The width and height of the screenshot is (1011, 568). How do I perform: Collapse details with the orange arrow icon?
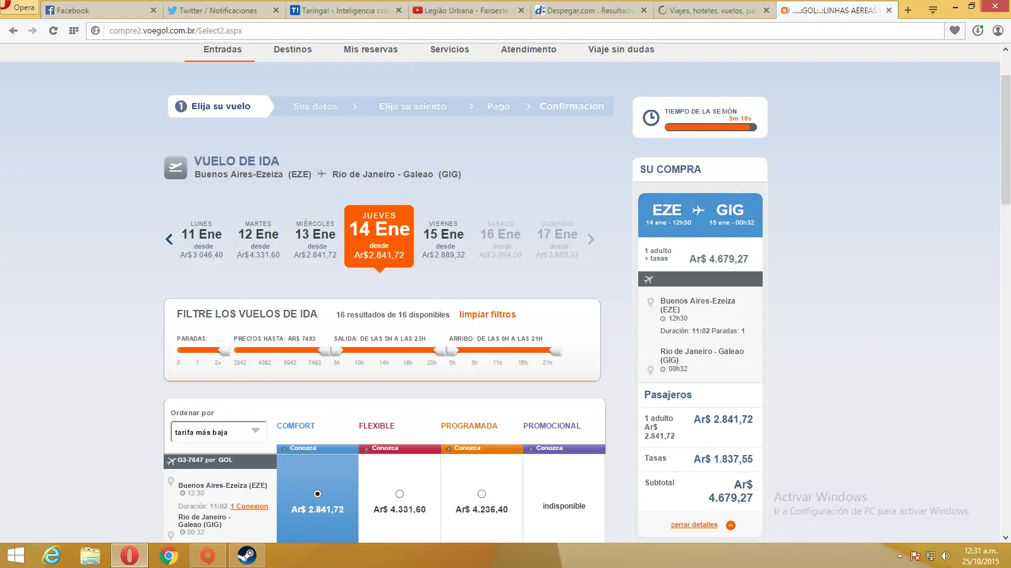click(731, 525)
